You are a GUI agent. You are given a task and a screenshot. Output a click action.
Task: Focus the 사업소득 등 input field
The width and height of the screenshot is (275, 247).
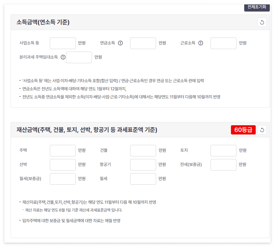(x=63, y=43)
